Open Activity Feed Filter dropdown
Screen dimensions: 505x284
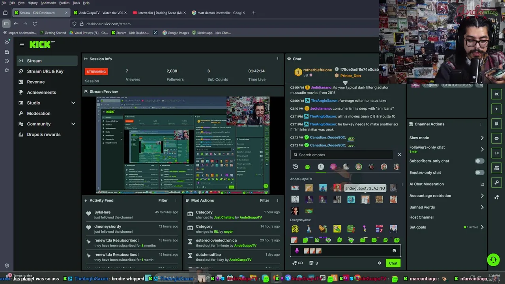(163, 200)
